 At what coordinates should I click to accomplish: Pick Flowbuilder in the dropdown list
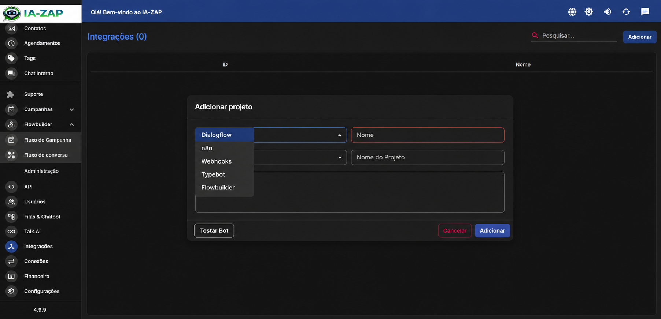(224, 188)
